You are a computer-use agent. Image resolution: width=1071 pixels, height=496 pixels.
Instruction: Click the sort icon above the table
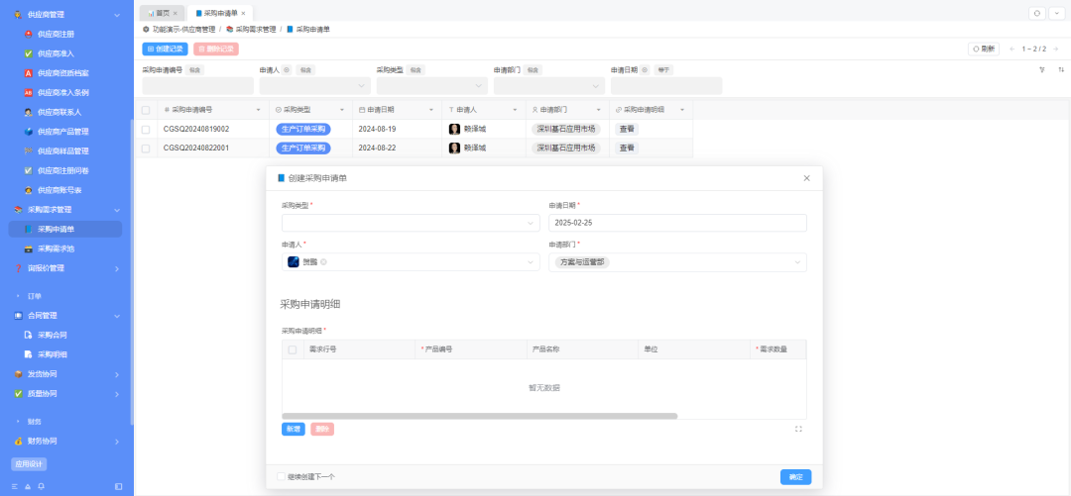click(x=1061, y=69)
